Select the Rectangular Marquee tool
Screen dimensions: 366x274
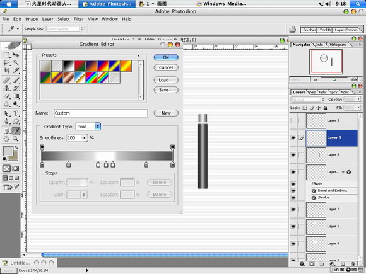coord(6,55)
